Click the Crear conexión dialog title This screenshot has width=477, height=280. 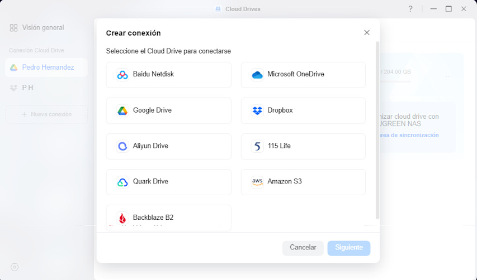pos(133,33)
